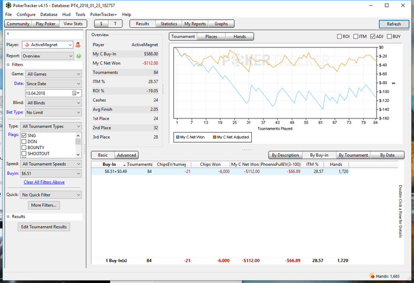This screenshot has height=283, width=414.
Task: Open the File menu
Action: [x=8, y=15]
